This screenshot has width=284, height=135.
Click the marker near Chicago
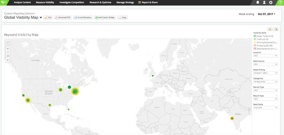[60, 89]
